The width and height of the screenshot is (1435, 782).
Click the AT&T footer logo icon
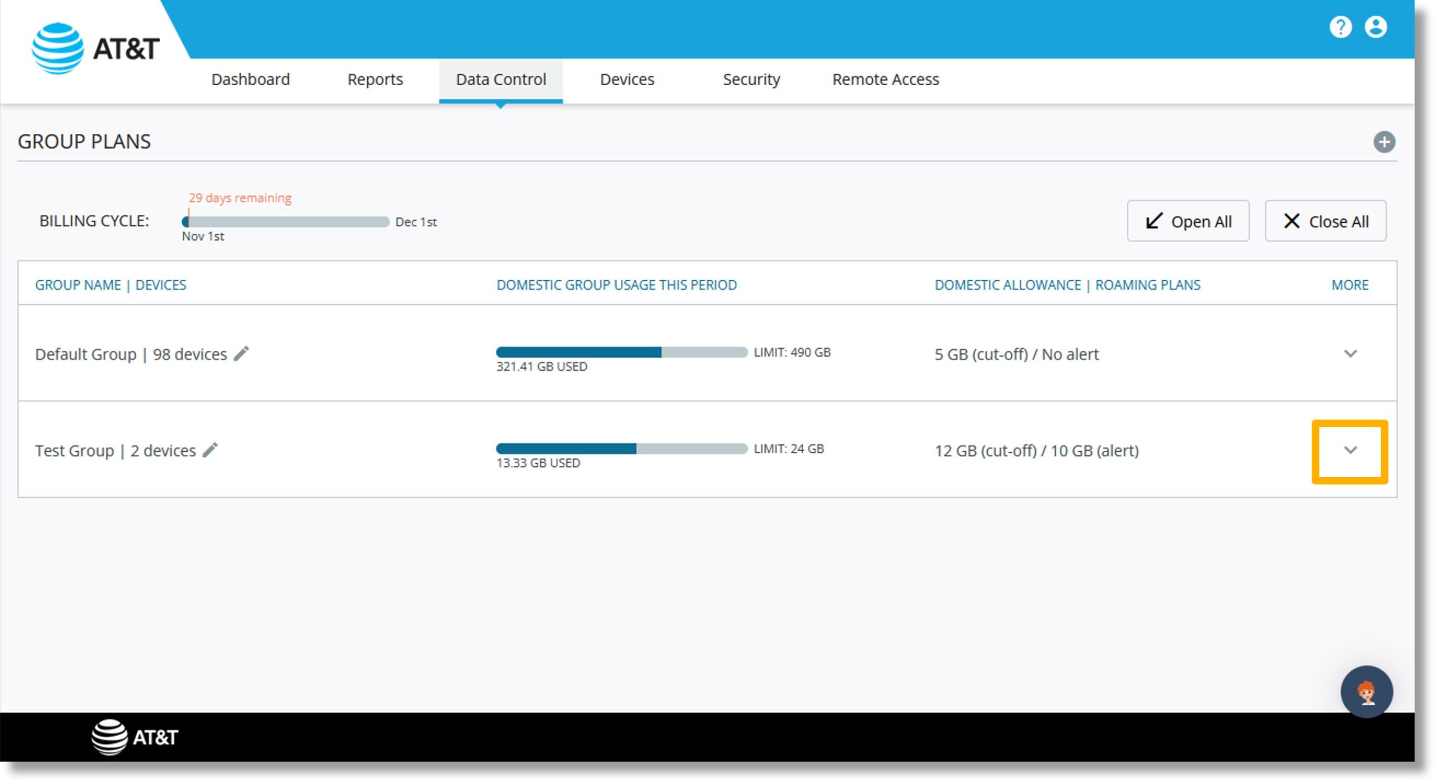[x=104, y=737]
